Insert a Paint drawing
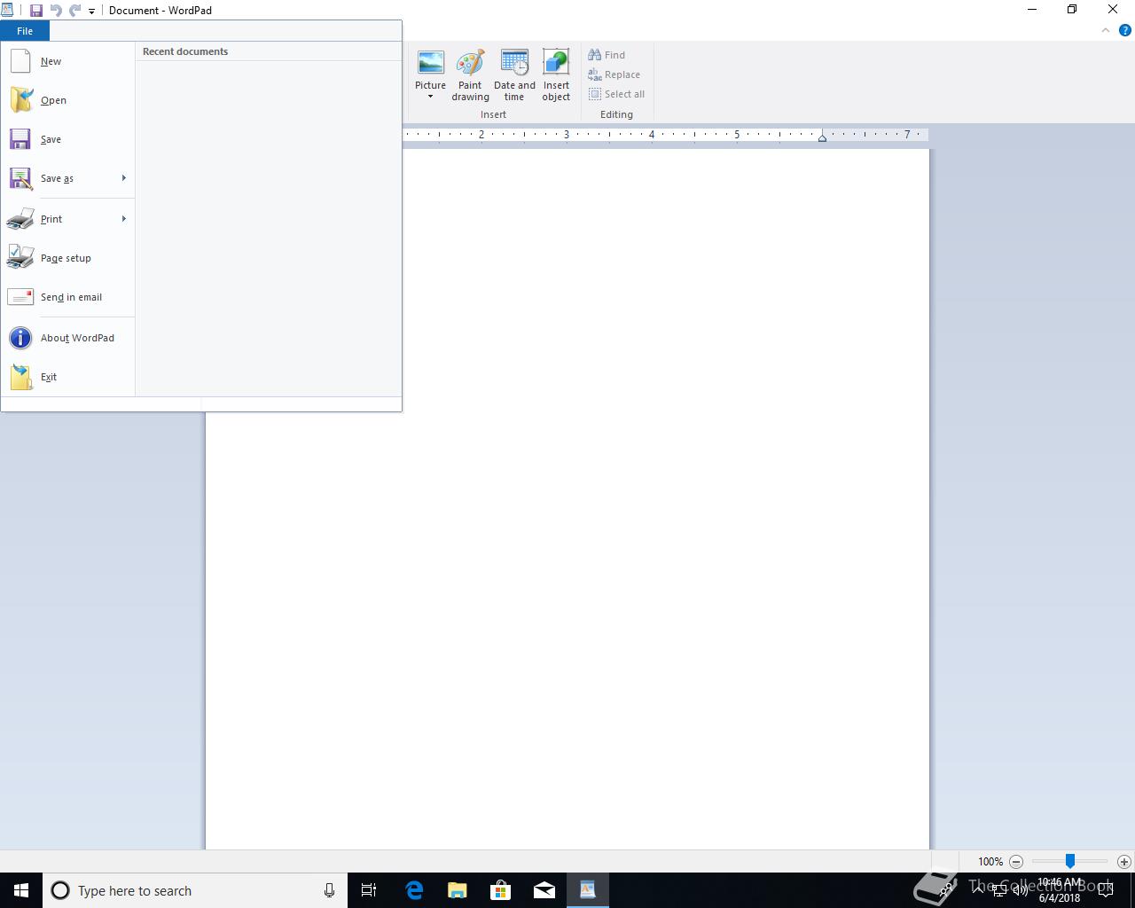This screenshot has width=1135, height=908. (470, 75)
